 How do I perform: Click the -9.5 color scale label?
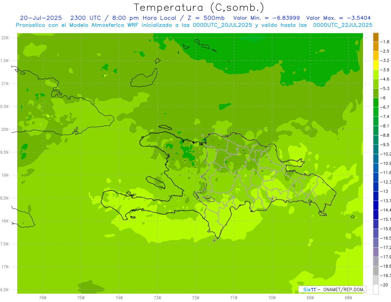point(385,145)
